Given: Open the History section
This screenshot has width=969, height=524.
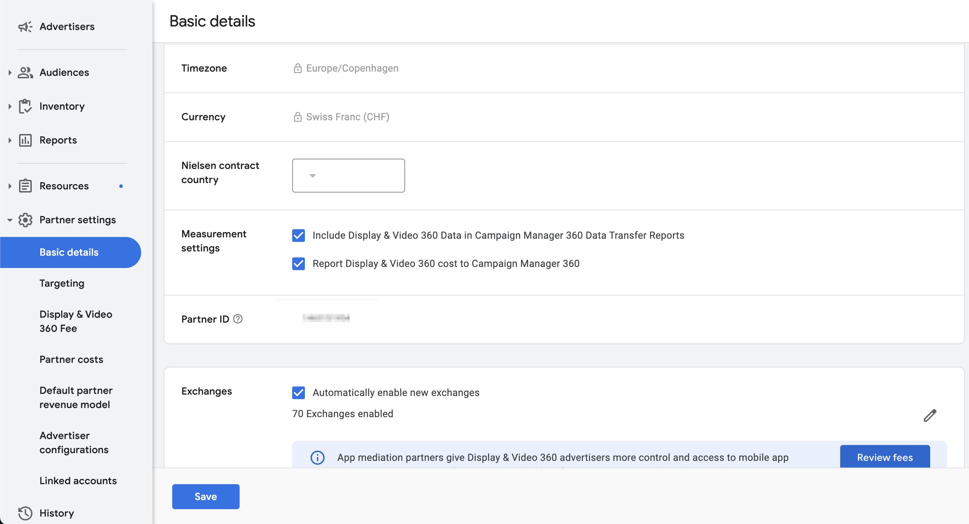Looking at the screenshot, I should point(56,513).
